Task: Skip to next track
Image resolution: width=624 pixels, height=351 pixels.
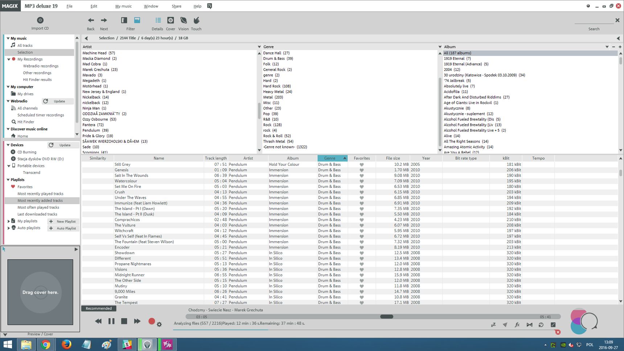Action: pos(137,321)
